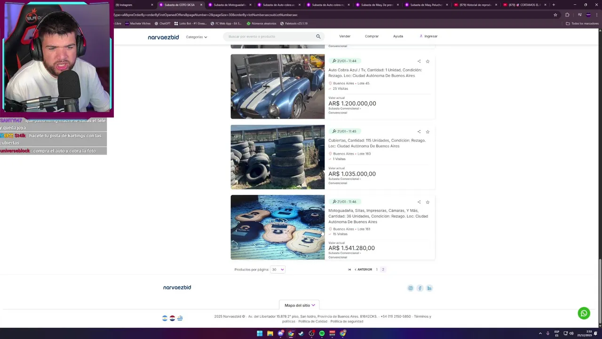The width and height of the screenshot is (602, 339).
Task: Share the Auto Cobra Azul lot
Action: pos(419,61)
